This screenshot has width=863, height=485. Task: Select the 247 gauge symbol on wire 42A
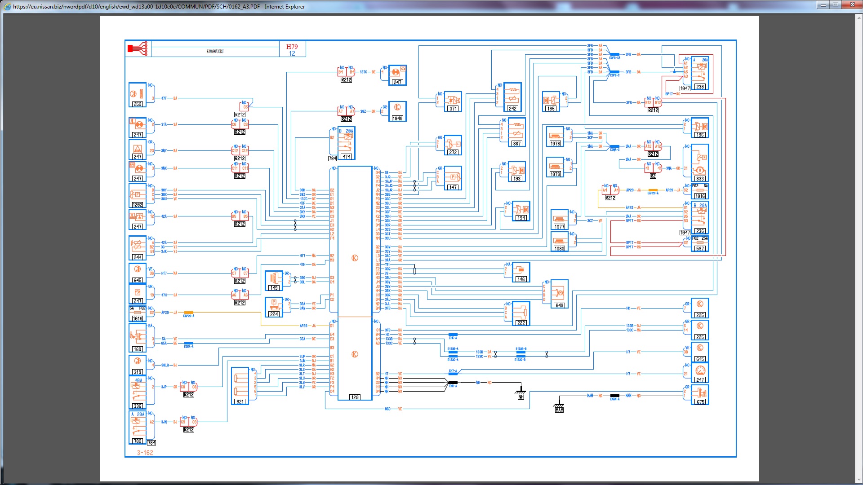click(x=138, y=220)
